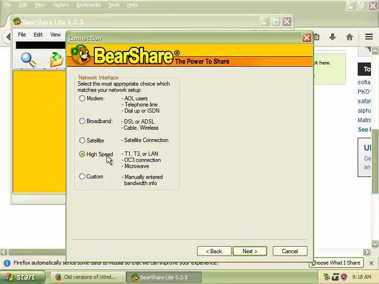Screen dimensions: 379x284
Task: Proceed with the Next button
Action: pyautogui.click(x=250, y=251)
